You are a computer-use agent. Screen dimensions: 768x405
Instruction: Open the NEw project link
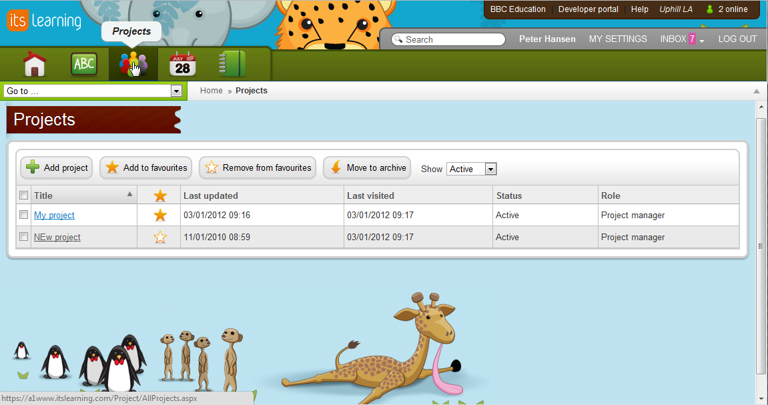[57, 237]
